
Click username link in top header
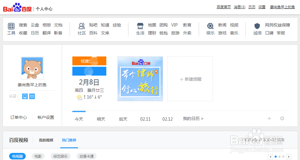click(282, 7)
